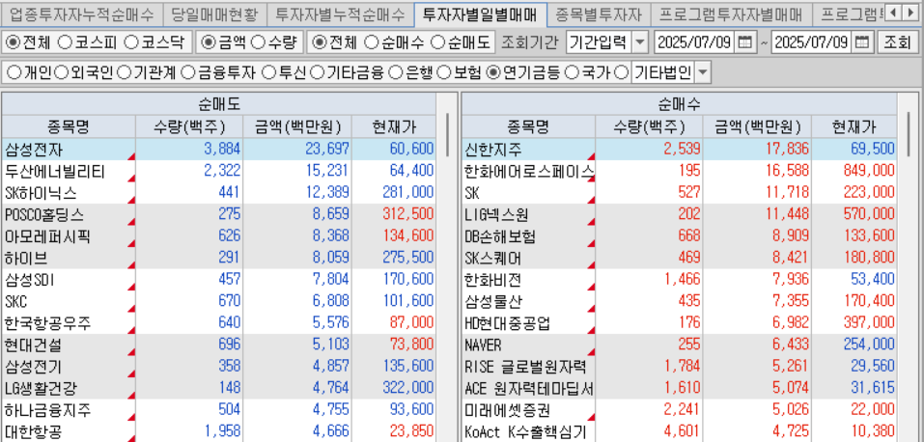
Task: Open the start date calendar picker
Action: (744, 42)
